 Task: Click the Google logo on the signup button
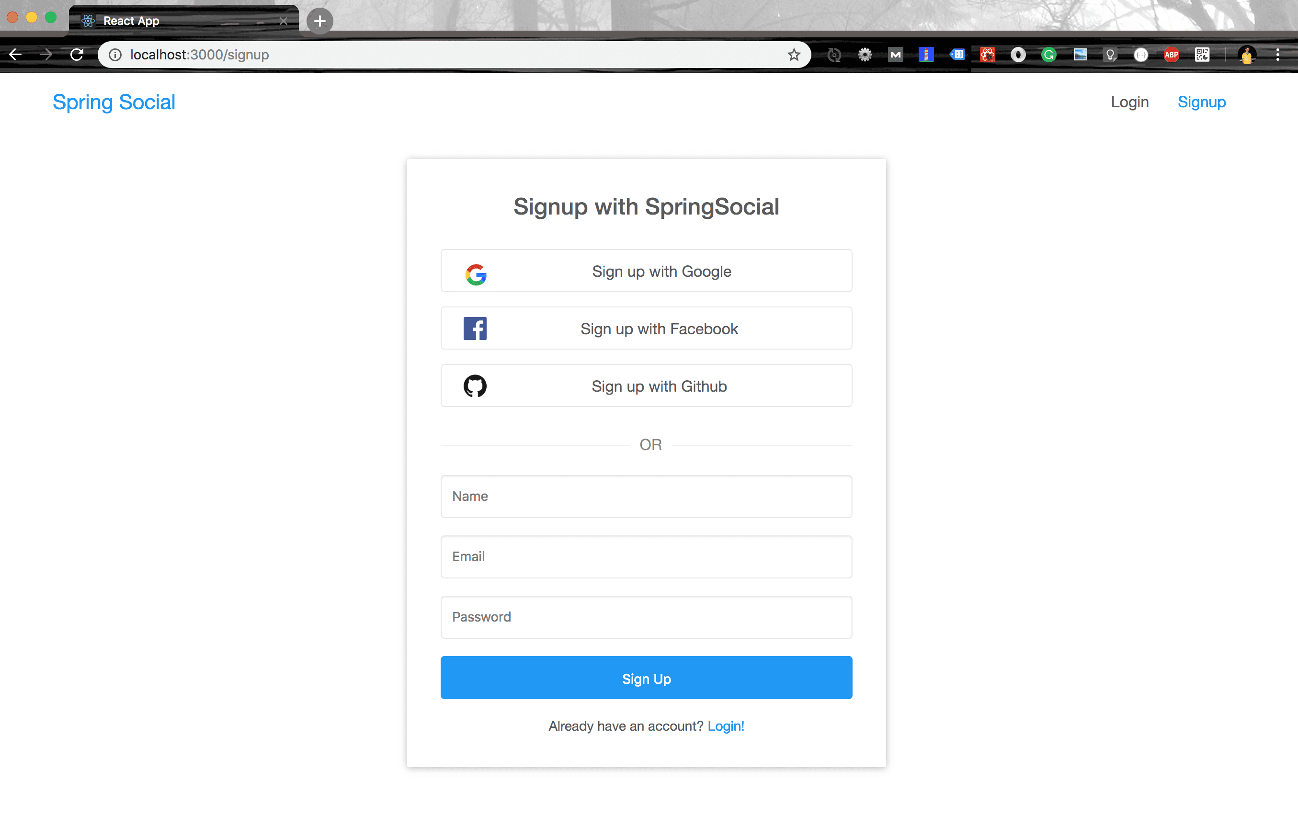point(476,274)
